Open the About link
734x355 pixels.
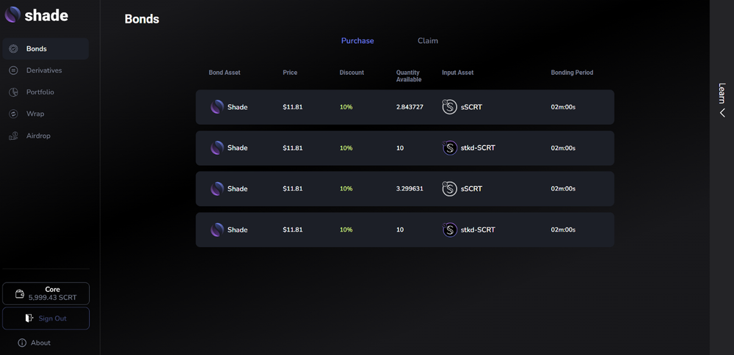click(x=40, y=343)
